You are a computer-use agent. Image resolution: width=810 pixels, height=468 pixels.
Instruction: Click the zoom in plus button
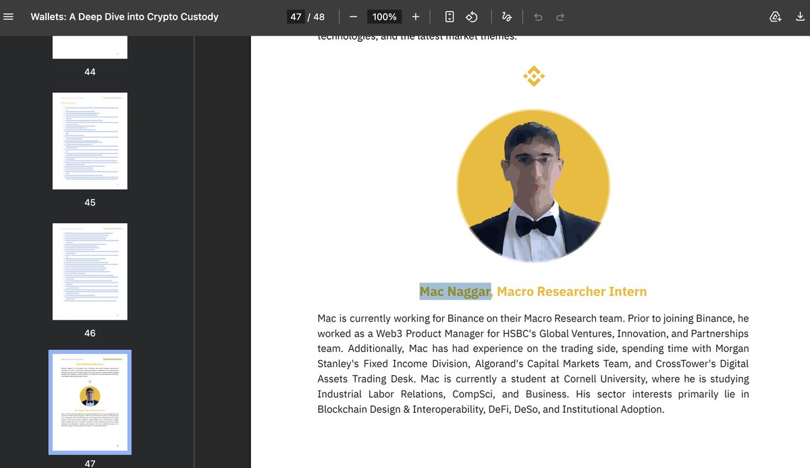pyautogui.click(x=416, y=16)
